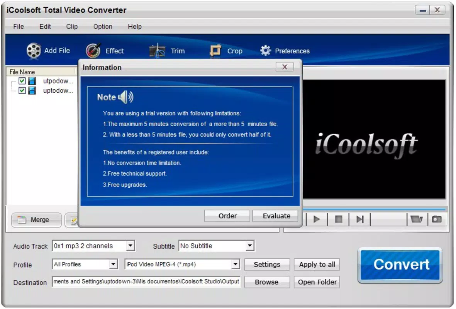456x309 pixels.
Task: Click the snapshot camera icon
Action: [437, 219]
